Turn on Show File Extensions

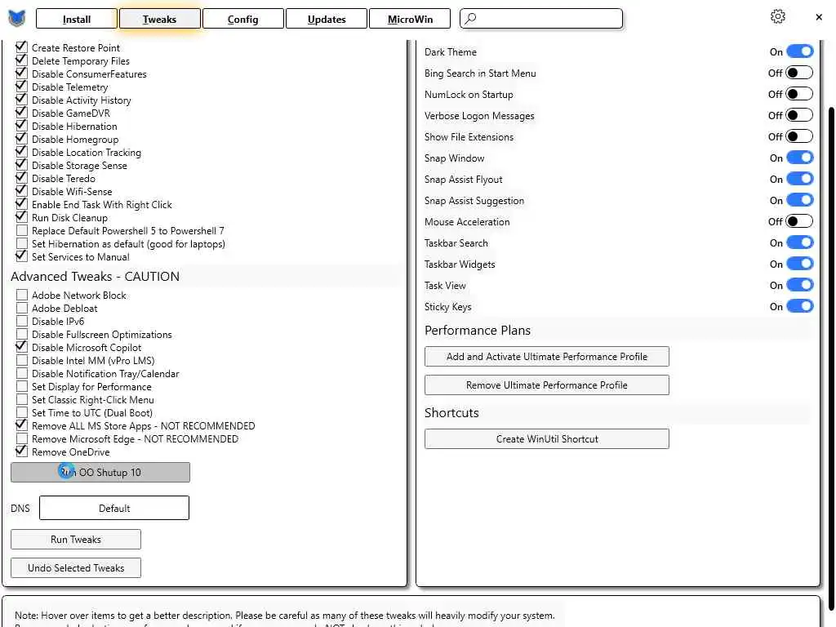800,136
